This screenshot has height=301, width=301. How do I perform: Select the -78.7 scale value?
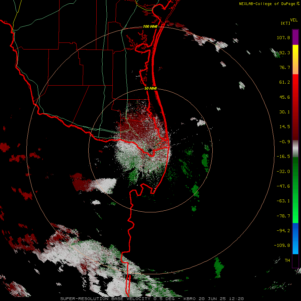pos(283,216)
